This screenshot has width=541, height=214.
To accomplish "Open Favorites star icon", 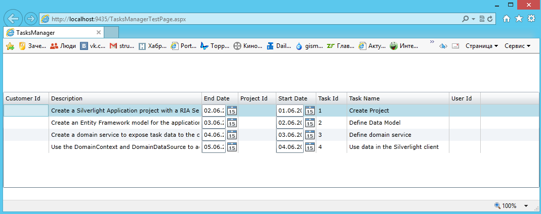I will coord(519,19).
